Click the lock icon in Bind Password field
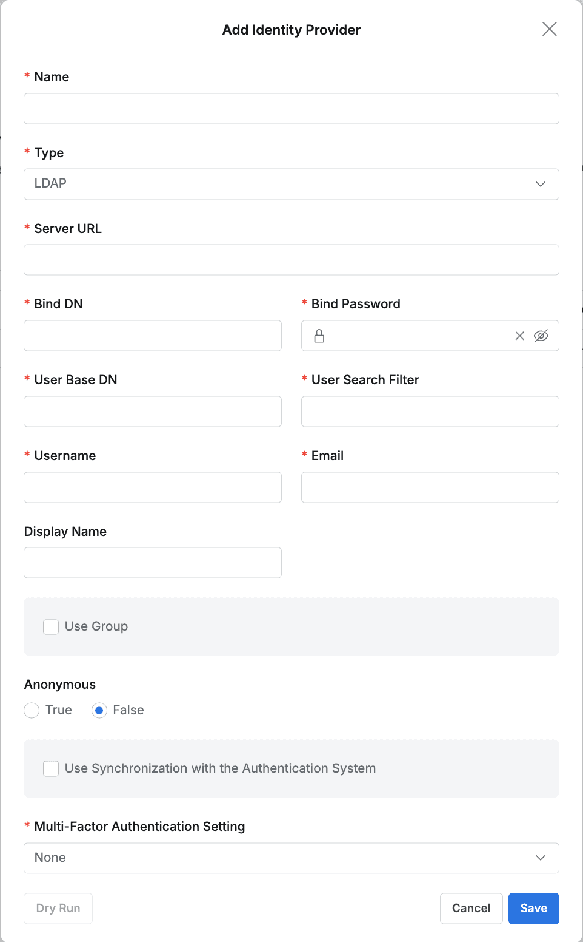The height and width of the screenshot is (942, 583). click(319, 336)
